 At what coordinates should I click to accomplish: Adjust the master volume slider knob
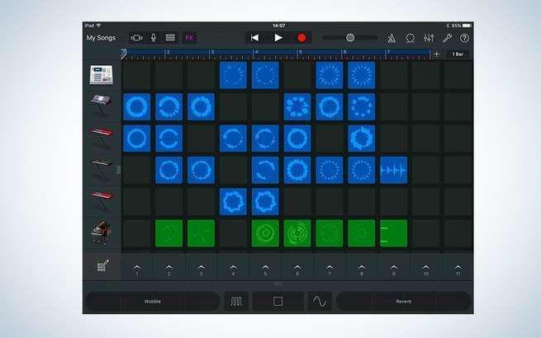[x=350, y=38]
